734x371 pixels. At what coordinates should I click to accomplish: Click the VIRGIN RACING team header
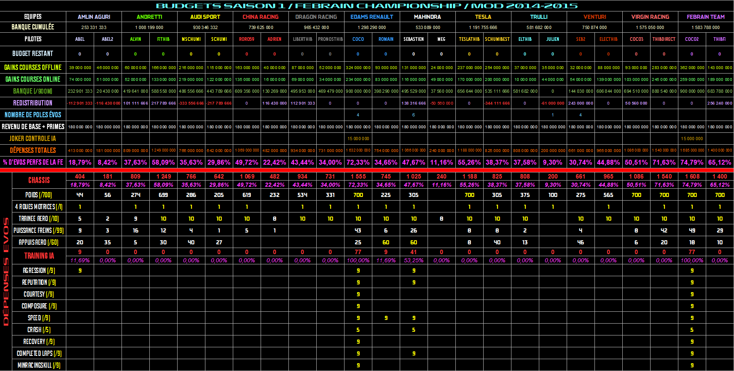pyautogui.click(x=650, y=17)
